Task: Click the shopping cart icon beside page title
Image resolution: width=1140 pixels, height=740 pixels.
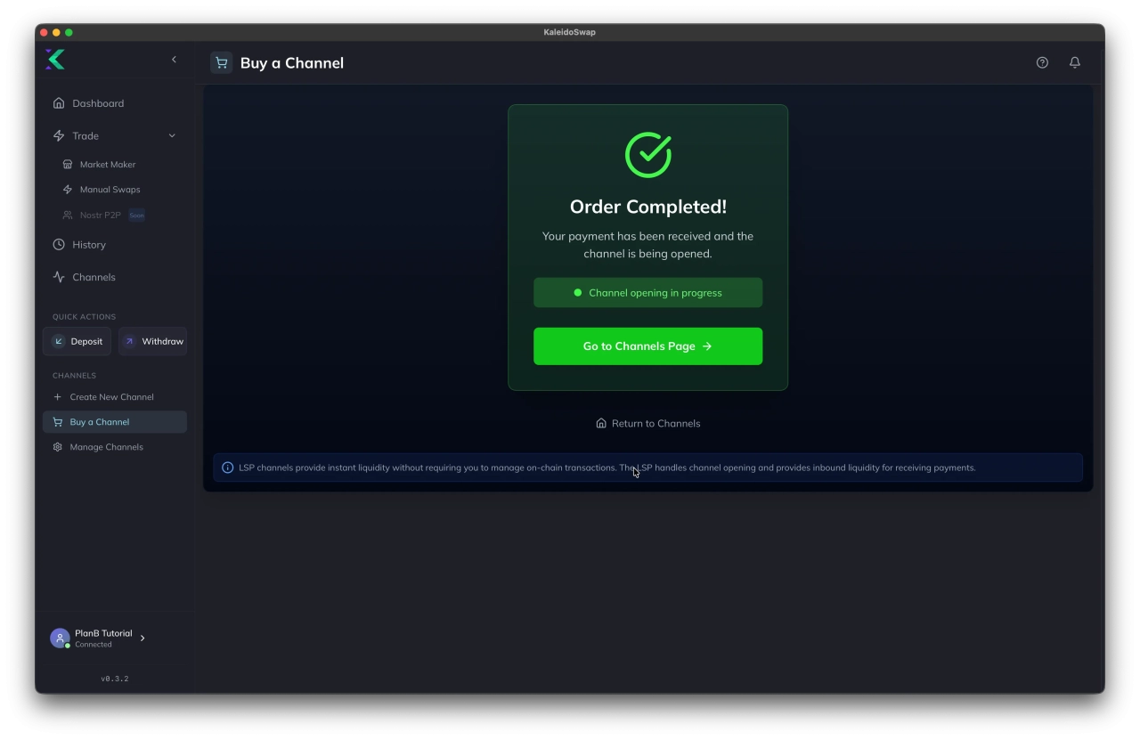Action: 221,63
